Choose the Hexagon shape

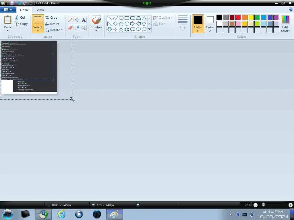pos(127,24)
